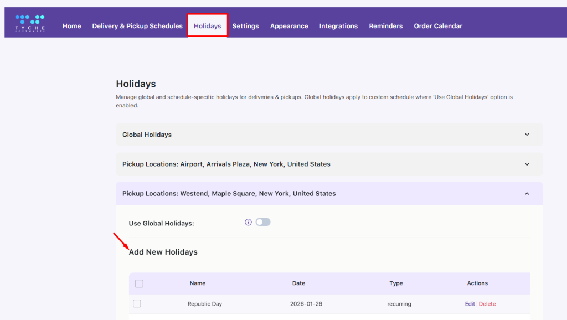Expand the Airport Arrivals Plaza pickup section

(x=329, y=164)
